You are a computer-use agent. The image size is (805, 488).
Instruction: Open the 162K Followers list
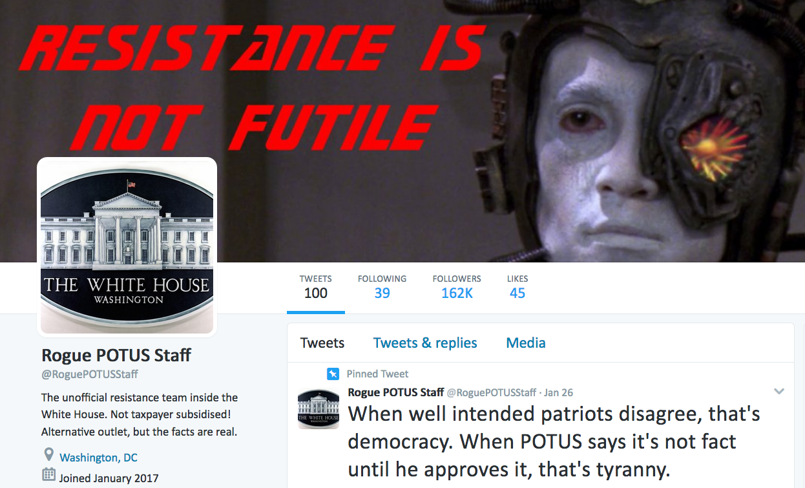click(457, 287)
